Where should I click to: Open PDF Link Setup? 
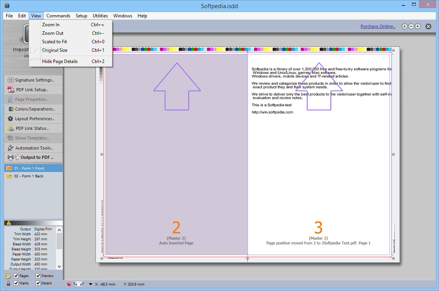(34, 90)
